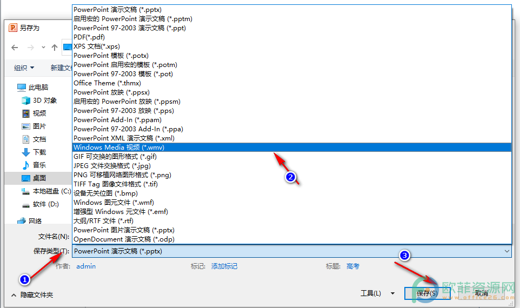Screen dimensions: 520x308
Task: Click the Back navigation arrow
Action: [15, 48]
